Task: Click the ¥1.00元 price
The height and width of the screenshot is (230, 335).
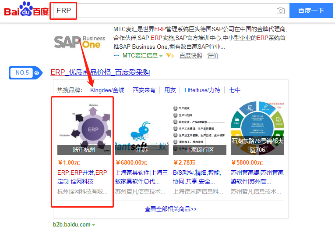Action: (x=69, y=163)
